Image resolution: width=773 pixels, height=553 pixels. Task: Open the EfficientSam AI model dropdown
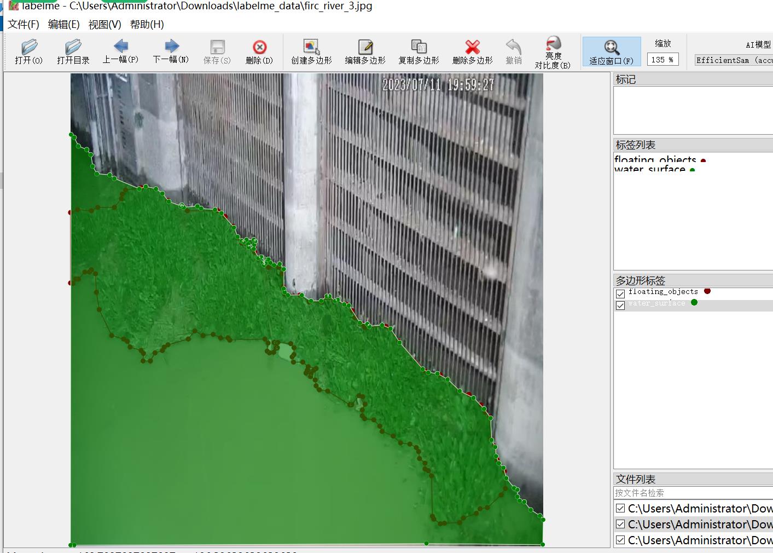pyautogui.click(x=734, y=60)
